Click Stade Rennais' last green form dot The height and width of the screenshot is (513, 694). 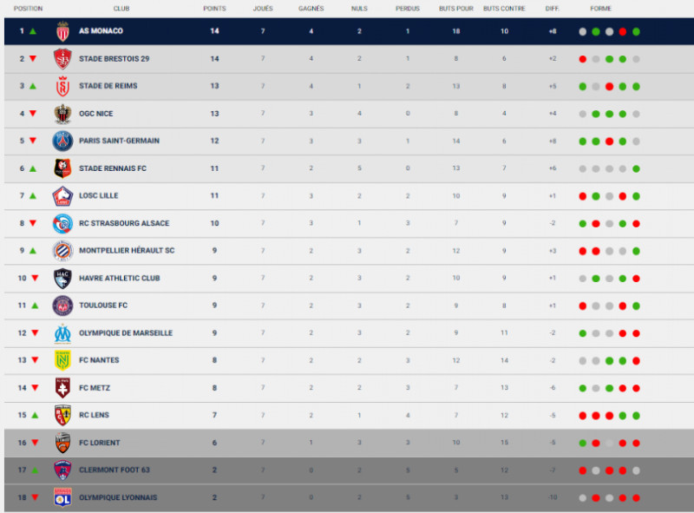(x=636, y=168)
